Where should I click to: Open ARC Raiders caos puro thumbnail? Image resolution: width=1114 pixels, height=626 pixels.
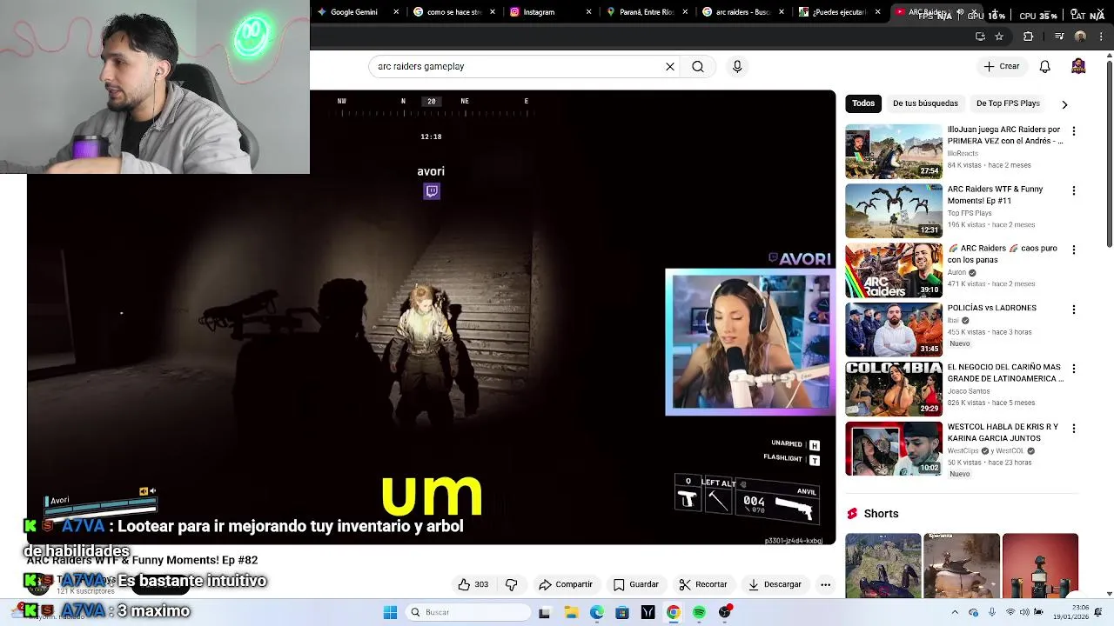(894, 270)
